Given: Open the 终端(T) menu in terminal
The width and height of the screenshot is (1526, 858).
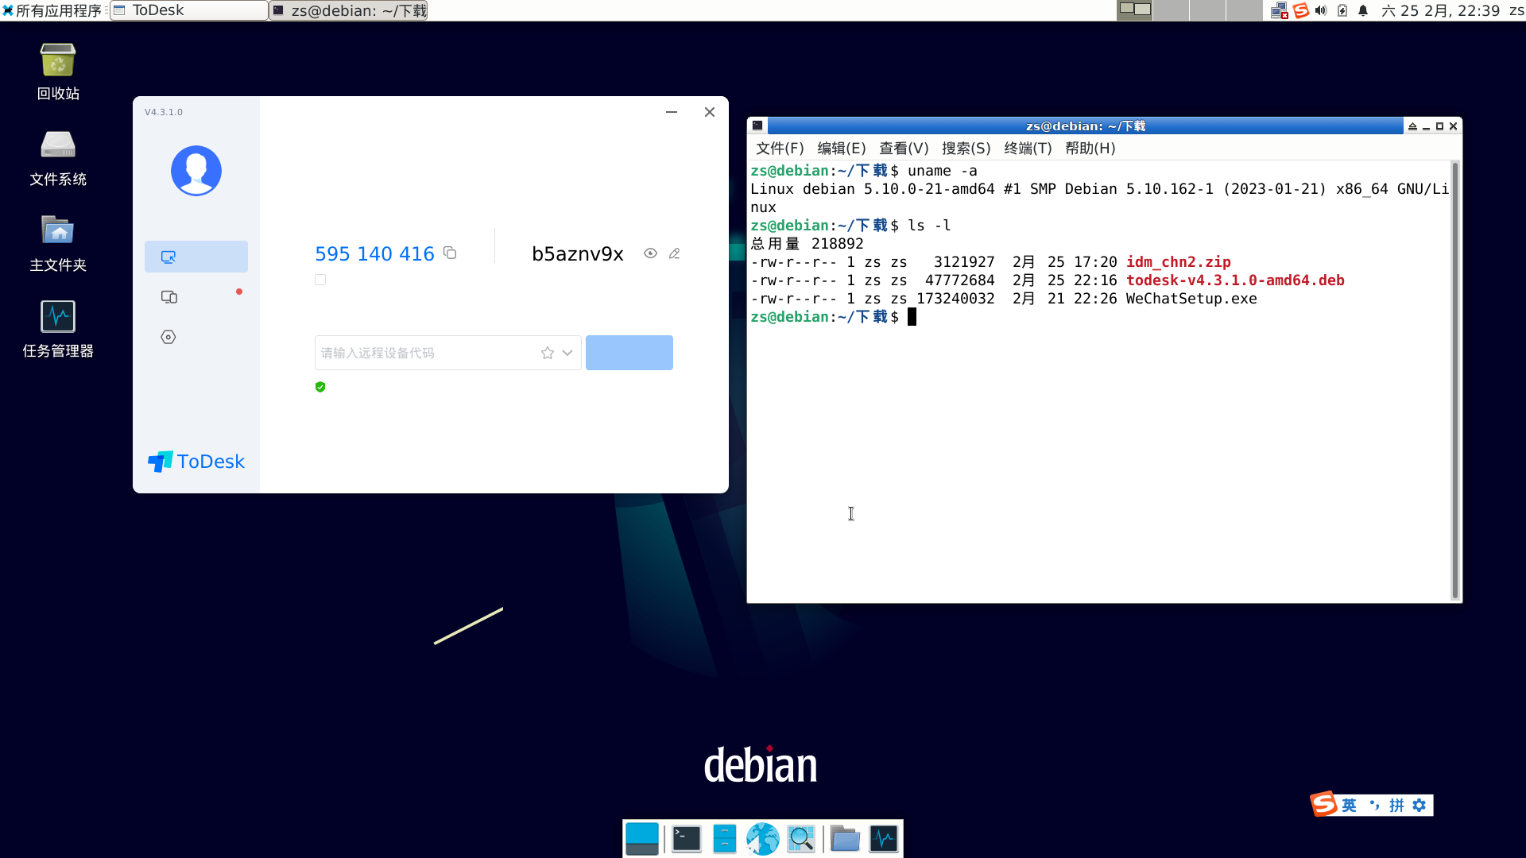Looking at the screenshot, I should tap(1028, 149).
